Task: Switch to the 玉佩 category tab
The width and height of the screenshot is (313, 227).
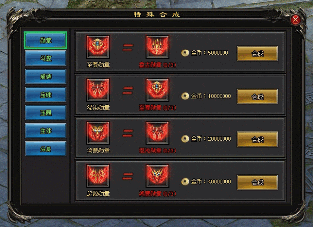Action: (45, 112)
